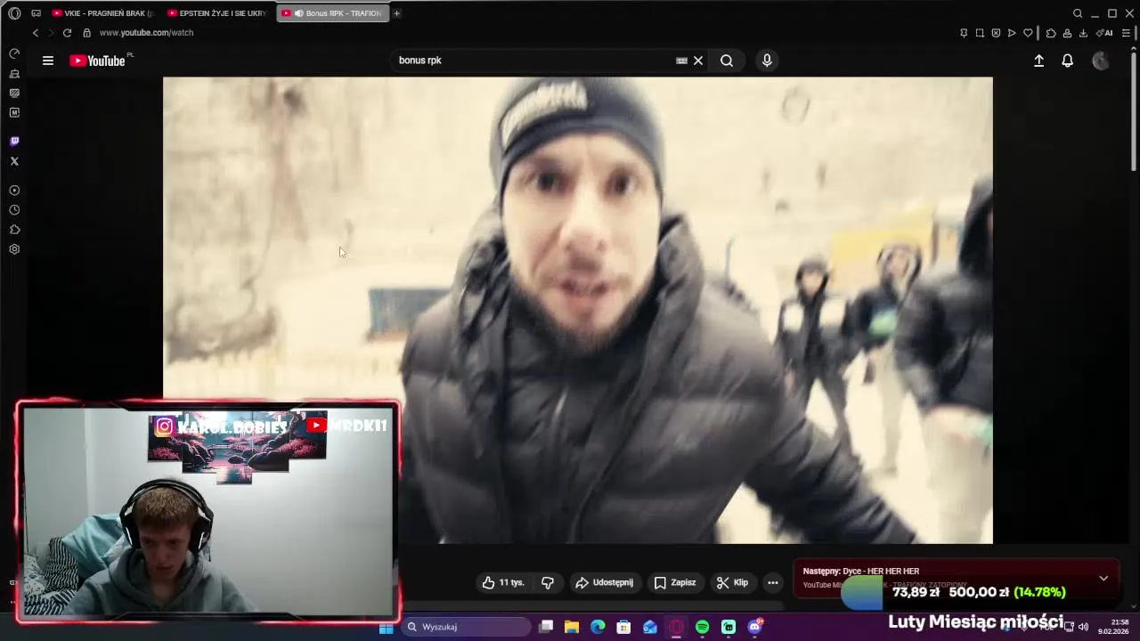Click the bonus rpk search field
The height and width of the screenshot is (641, 1140).
pyautogui.click(x=534, y=61)
